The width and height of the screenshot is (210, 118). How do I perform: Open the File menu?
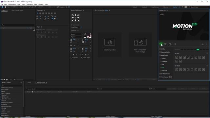pyautogui.click(x=2, y=4)
